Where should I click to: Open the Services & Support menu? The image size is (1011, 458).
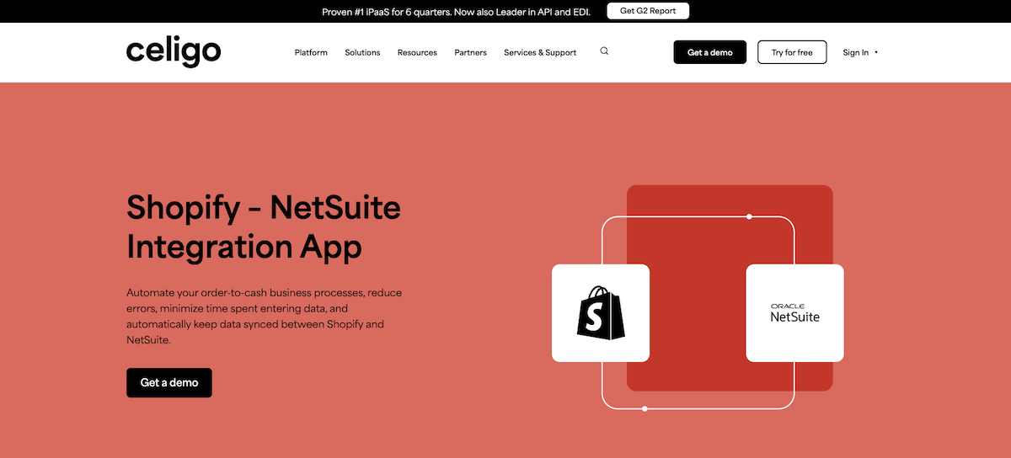pos(540,52)
